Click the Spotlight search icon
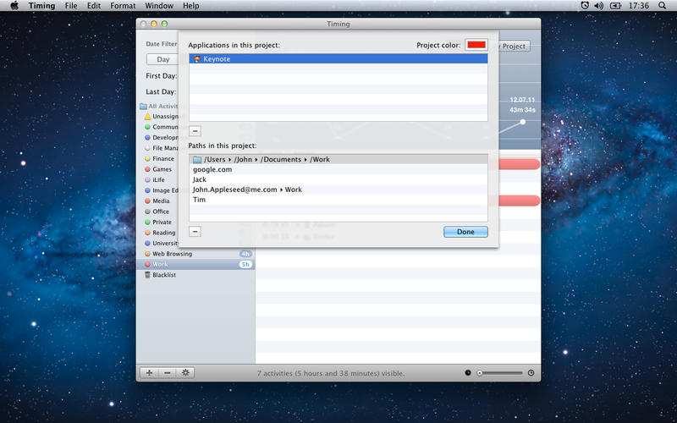Screen dimensions: 677x423 coord(662,6)
